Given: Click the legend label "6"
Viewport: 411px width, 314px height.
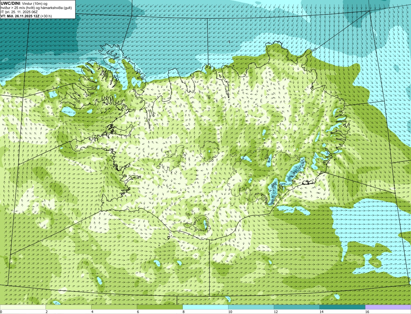Looking at the screenshot, I should (x=138, y=312).
